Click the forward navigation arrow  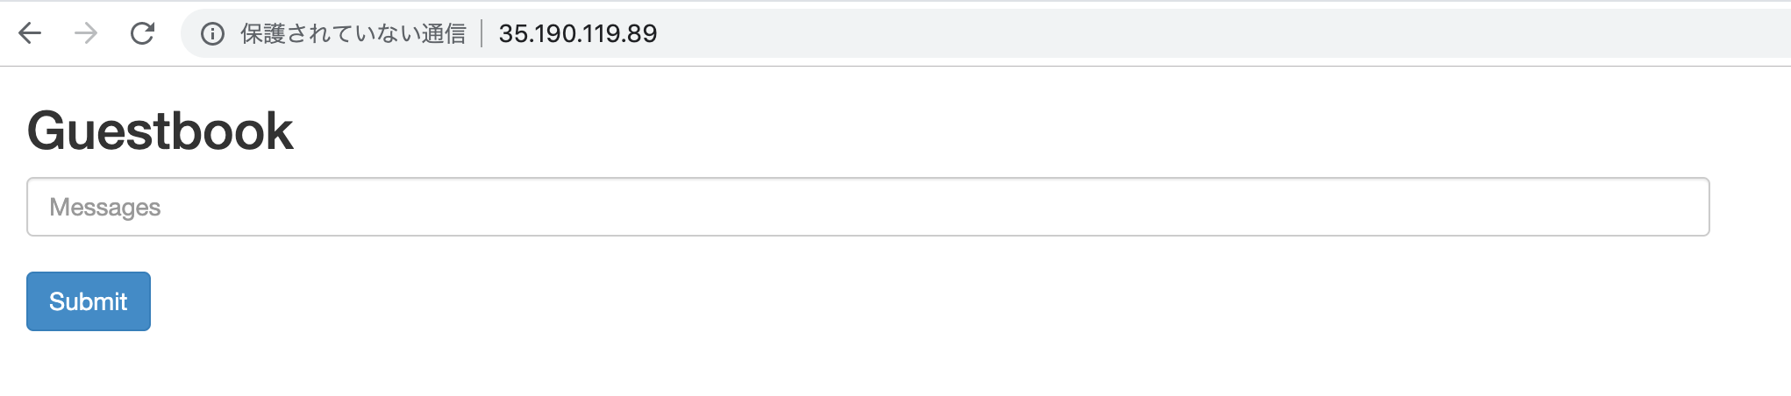[86, 33]
